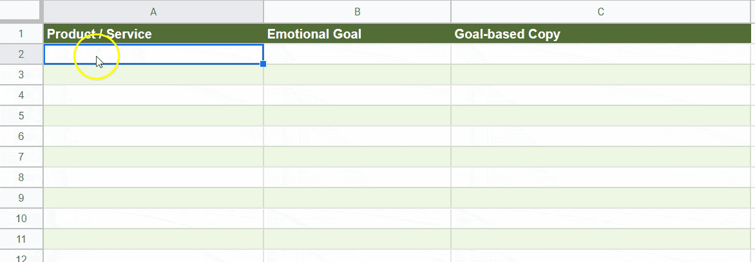755x262 pixels.
Task: Click the blue fill handle of cell A2
Action: coord(263,64)
